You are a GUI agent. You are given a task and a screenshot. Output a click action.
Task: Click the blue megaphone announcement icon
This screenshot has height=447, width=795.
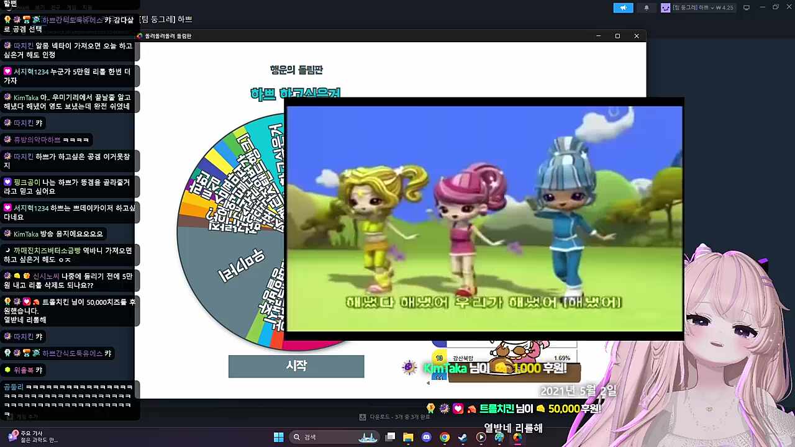click(x=623, y=7)
